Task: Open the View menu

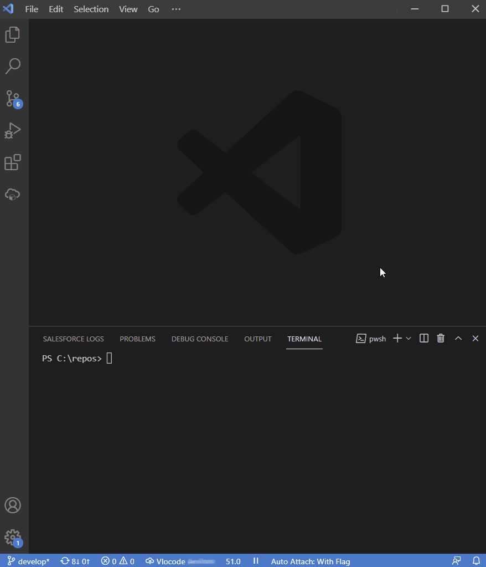Action: (x=128, y=9)
